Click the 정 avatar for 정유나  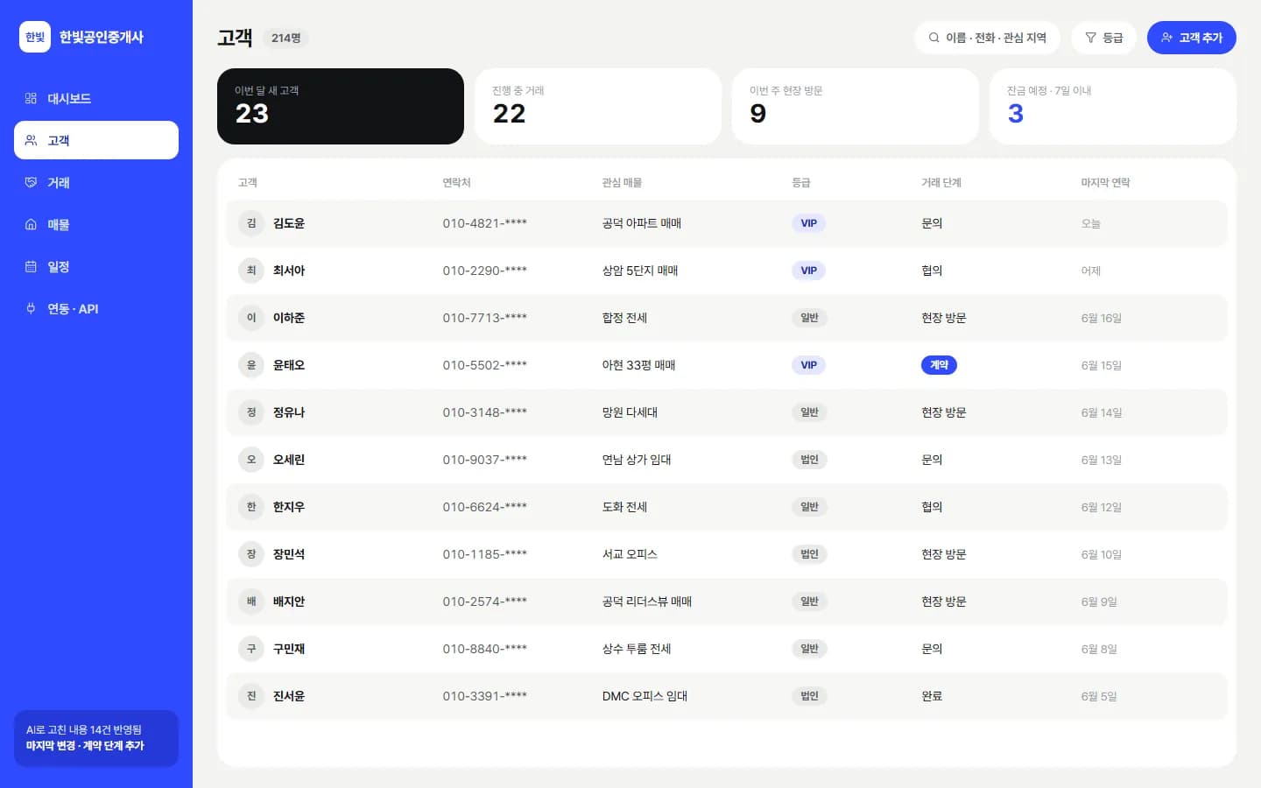[251, 412]
